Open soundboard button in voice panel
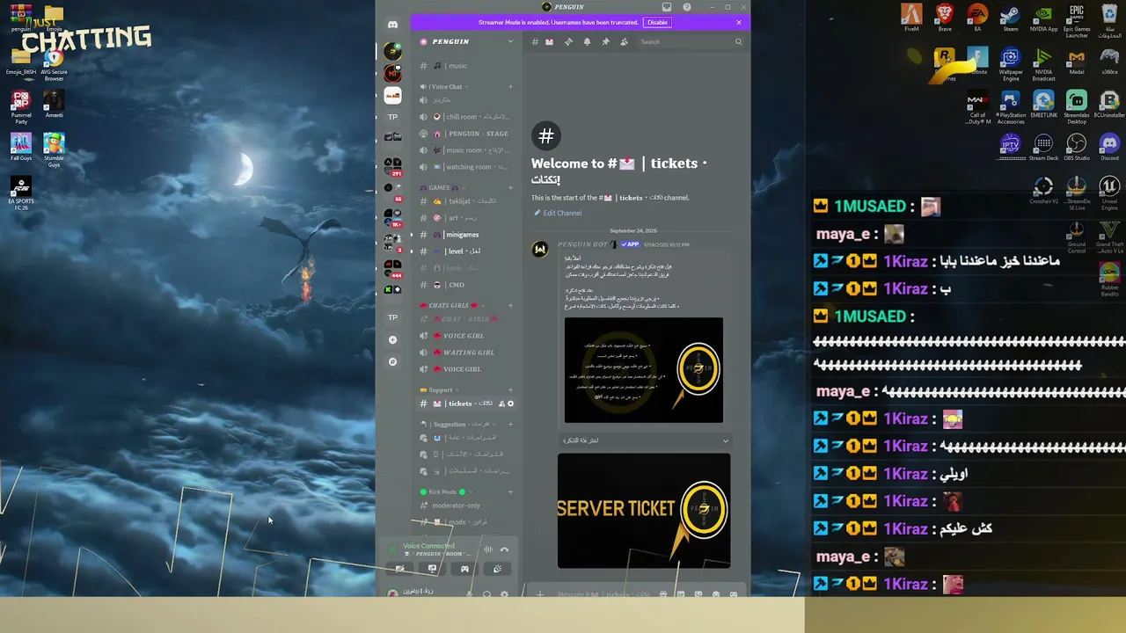This screenshot has height=633, width=1126. 497,569
